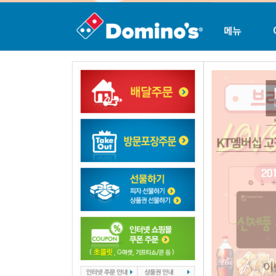Open the 메뉴 navigation item

point(232,31)
